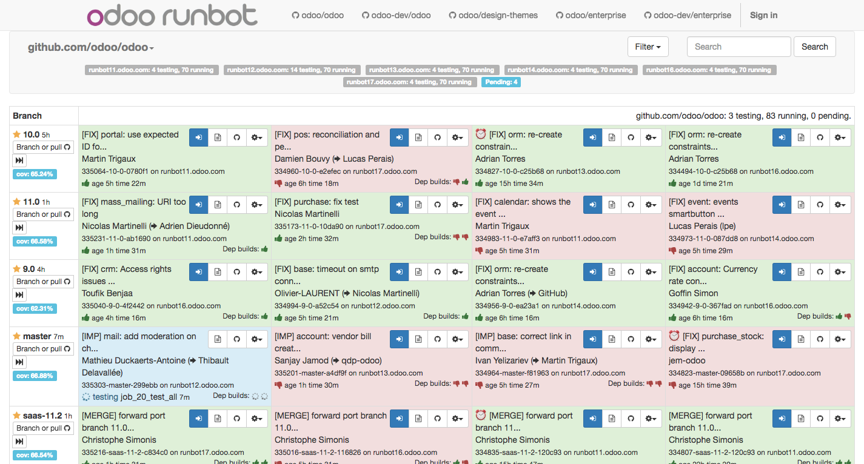Open the Branch or pull dropdown for branch 11.0

click(43, 214)
